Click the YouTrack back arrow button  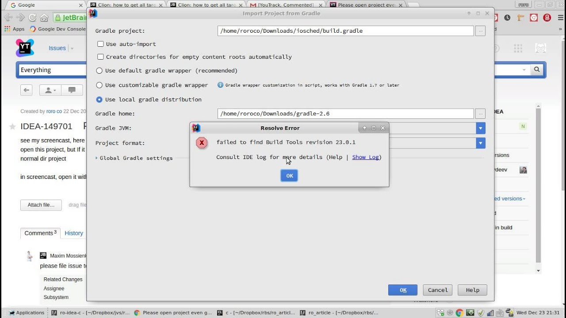pos(27,90)
